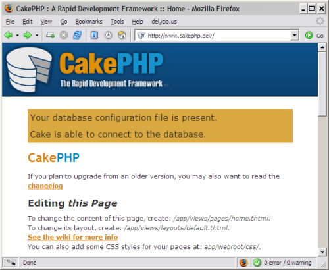329x270 pixels.
Task: Open the Back history dropdown arrow
Action: pyautogui.click(x=18, y=35)
